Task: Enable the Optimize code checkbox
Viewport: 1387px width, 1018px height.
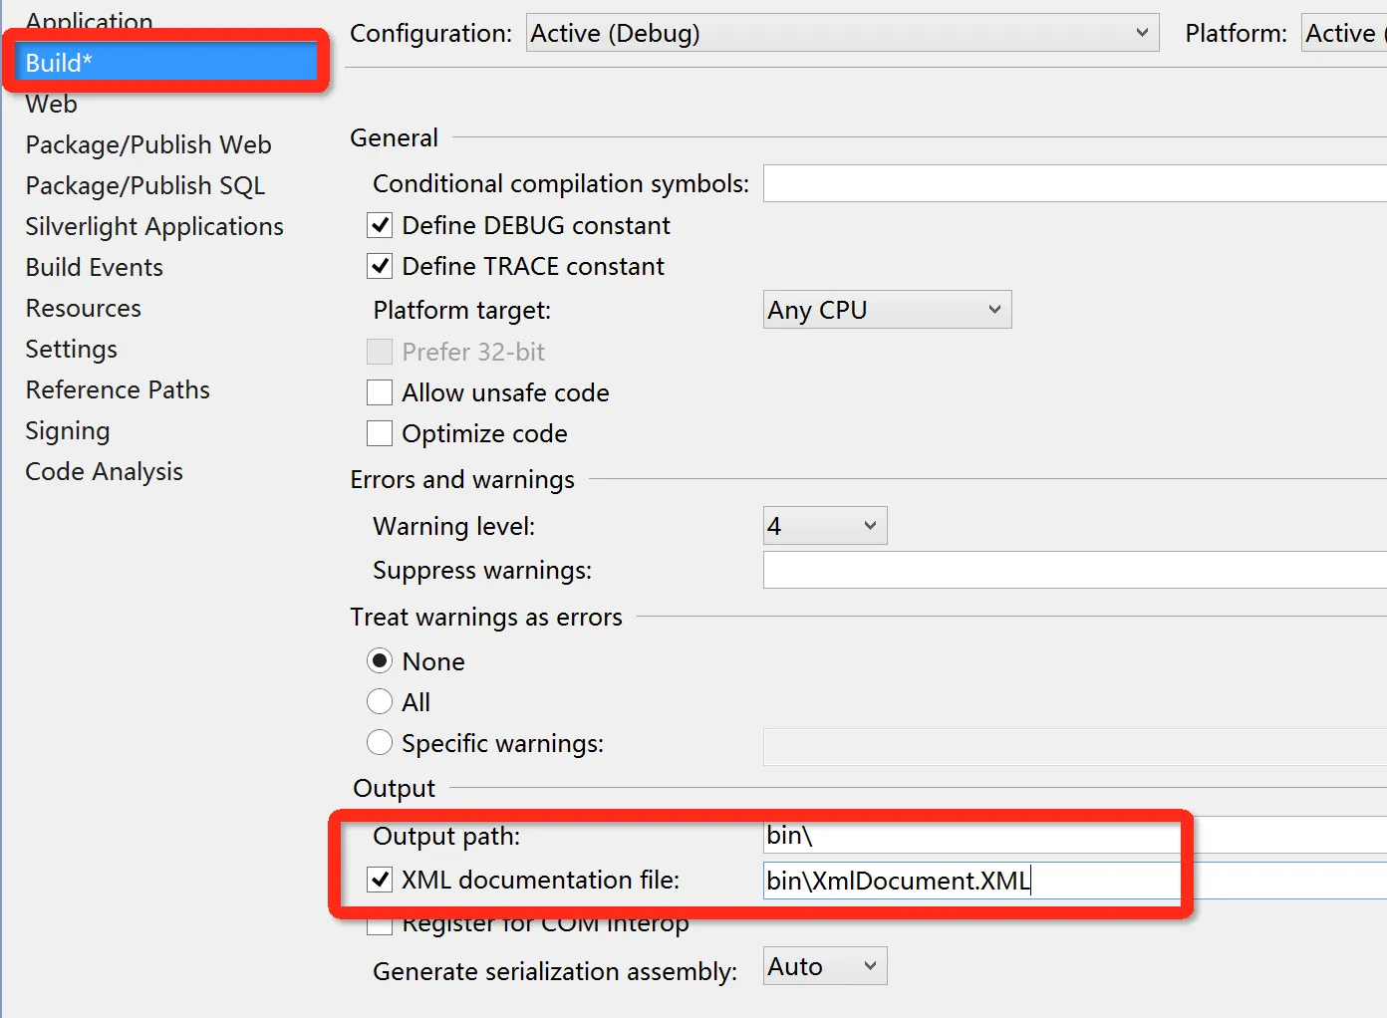Action: [380, 433]
